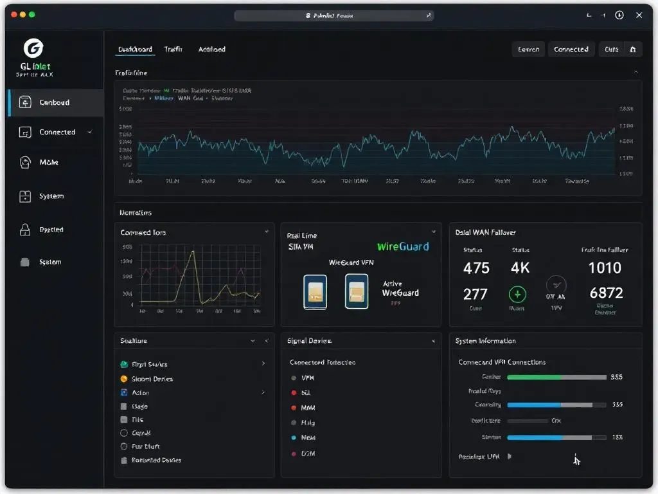Click the WireGcard VPN label
The image size is (658, 494).
(x=351, y=262)
